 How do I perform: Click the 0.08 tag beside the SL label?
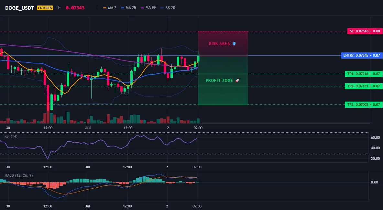377,31
